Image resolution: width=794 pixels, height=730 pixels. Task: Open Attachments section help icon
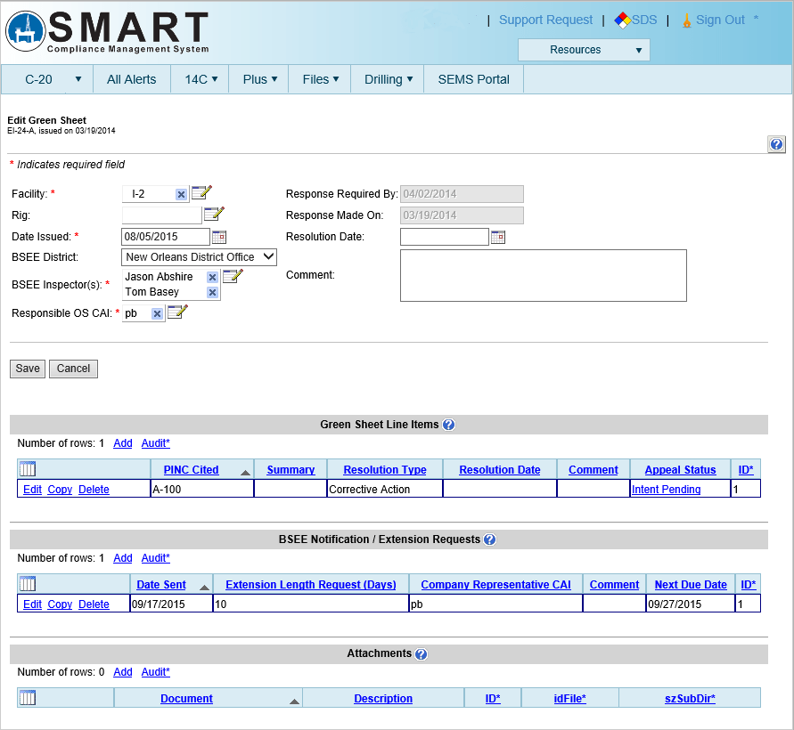coord(422,654)
